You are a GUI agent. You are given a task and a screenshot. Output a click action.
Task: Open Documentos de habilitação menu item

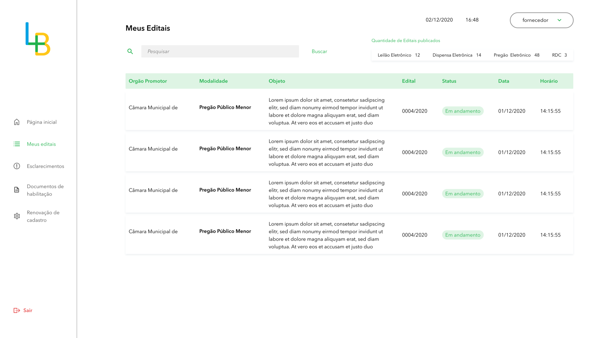click(45, 190)
